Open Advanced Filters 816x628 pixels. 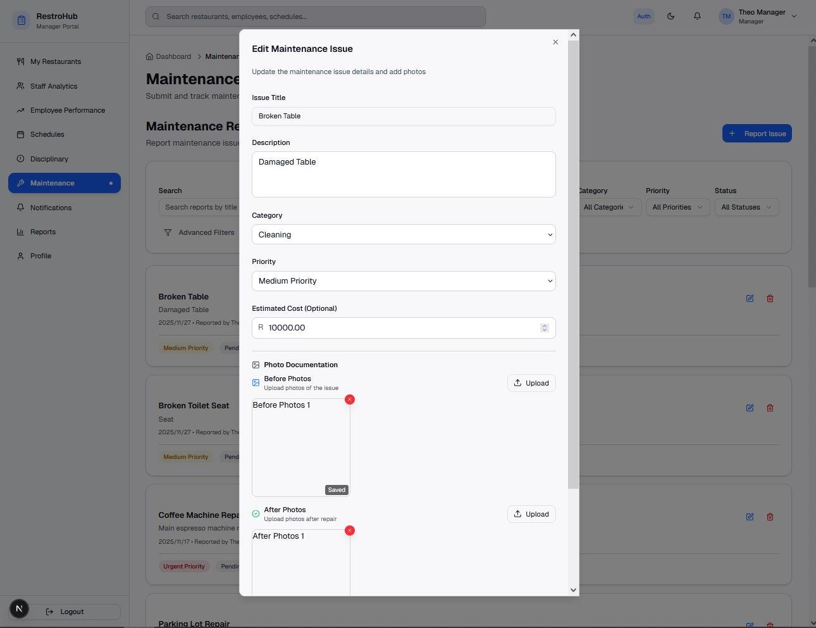click(199, 233)
